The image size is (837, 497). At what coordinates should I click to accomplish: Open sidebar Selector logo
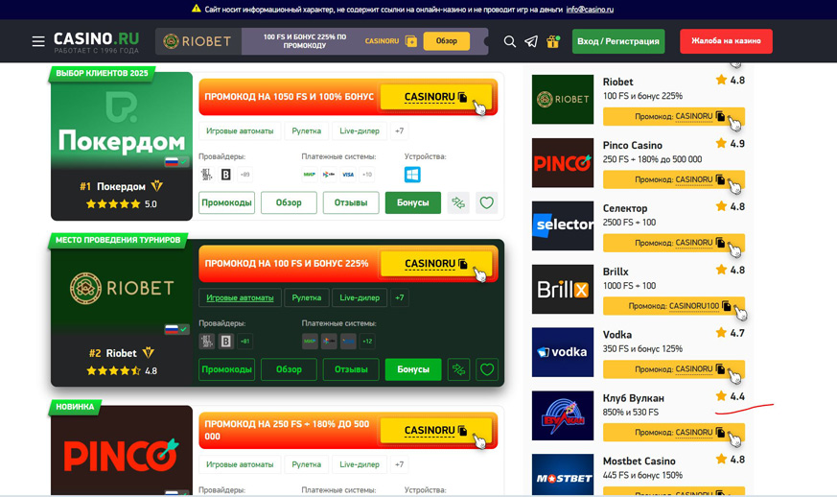563,226
